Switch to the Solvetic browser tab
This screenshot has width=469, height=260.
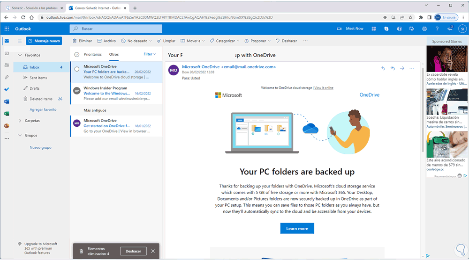34,8
